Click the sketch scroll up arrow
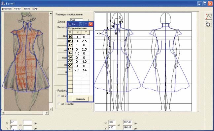Screen dimensions: 214x131 tap(51, 13)
